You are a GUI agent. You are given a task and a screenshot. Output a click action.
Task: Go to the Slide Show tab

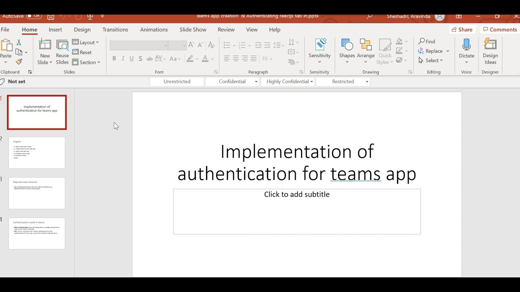coord(193,30)
